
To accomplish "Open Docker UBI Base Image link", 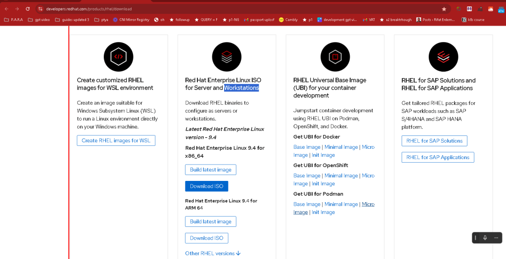I will pyautogui.click(x=307, y=147).
